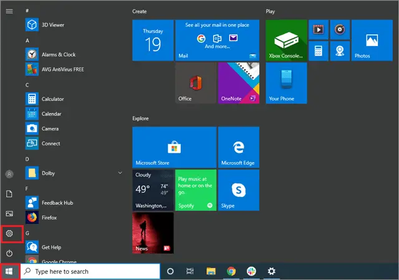The height and width of the screenshot is (280, 399).
Task: Open the Photos tile
Action: click(372, 40)
